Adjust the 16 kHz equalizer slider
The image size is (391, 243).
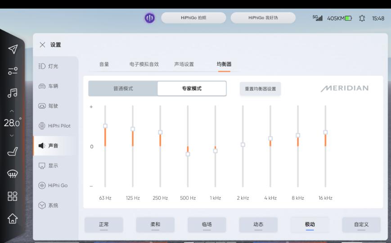[325, 132]
